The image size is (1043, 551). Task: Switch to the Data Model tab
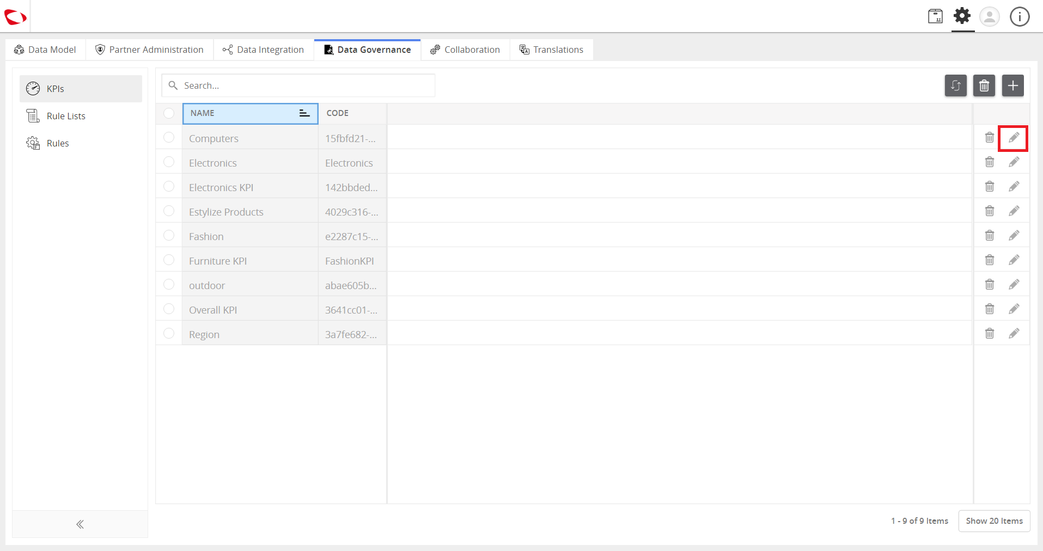45,50
